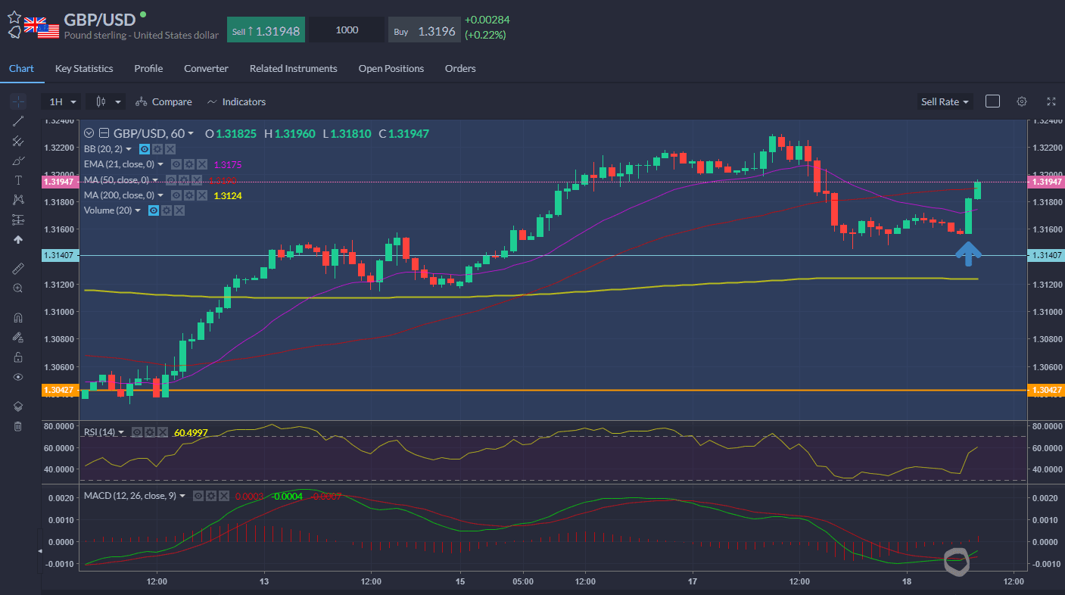The image size is (1065, 595).
Task: Switch to the Key Statistics tab
Action: (84, 68)
